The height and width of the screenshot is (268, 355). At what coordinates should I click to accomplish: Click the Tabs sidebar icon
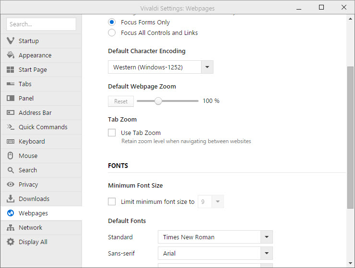coord(11,84)
